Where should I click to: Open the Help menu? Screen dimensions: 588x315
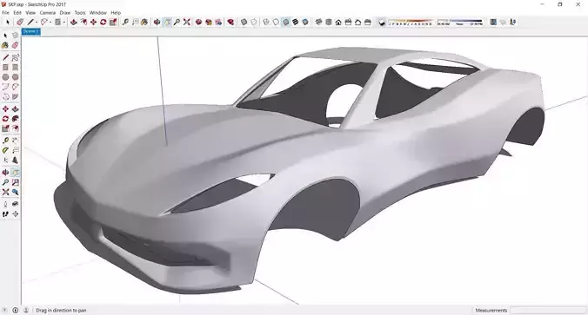point(116,13)
